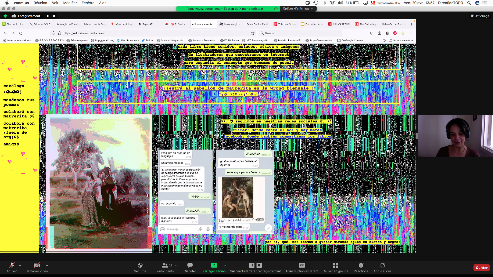Click the Wi-Fi status icon
493x277 pixels.
pos(332,3)
